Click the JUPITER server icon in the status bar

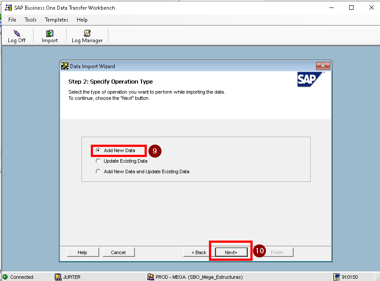(58, 277)
